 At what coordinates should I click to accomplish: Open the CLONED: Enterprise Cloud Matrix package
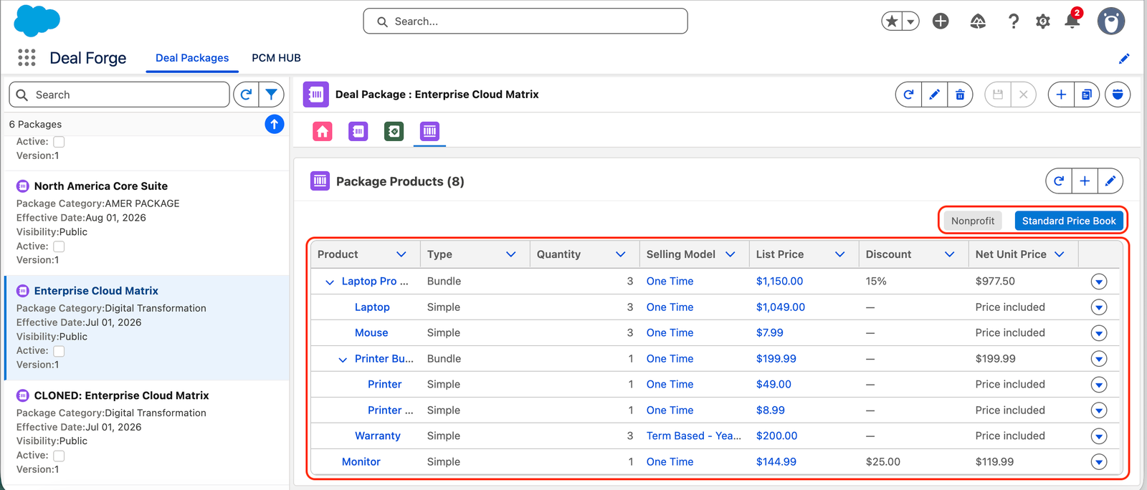tap(121, 395)
